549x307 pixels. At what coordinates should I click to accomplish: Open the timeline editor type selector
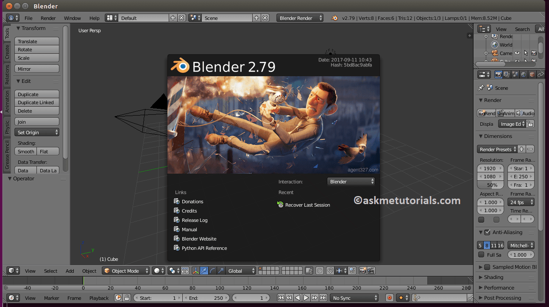pos(14,298)
